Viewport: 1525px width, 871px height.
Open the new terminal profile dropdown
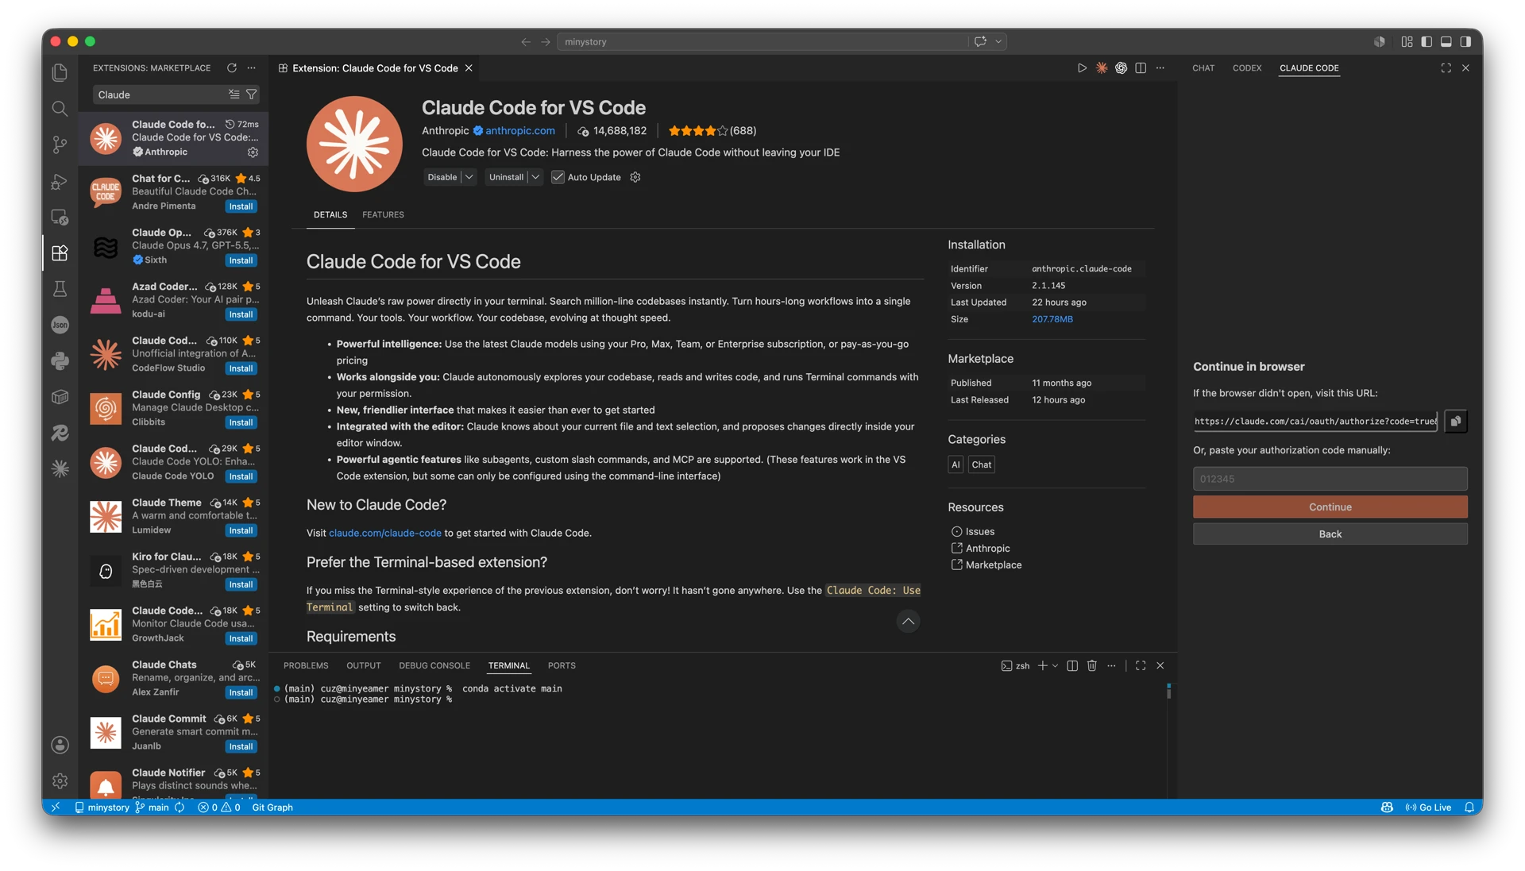click(x=1055, y=665)
